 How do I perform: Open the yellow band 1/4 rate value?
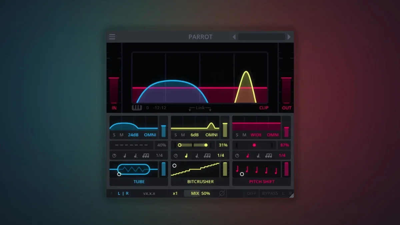[x=221, y=156]
